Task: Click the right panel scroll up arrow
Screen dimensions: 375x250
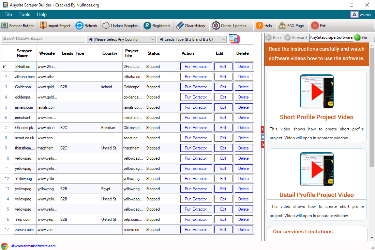Action: point(372,45)
